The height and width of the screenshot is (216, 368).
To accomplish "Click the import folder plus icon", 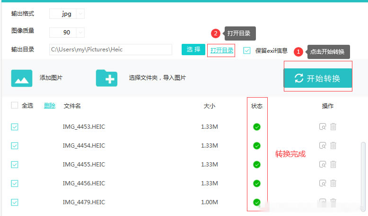I will 106,78.
